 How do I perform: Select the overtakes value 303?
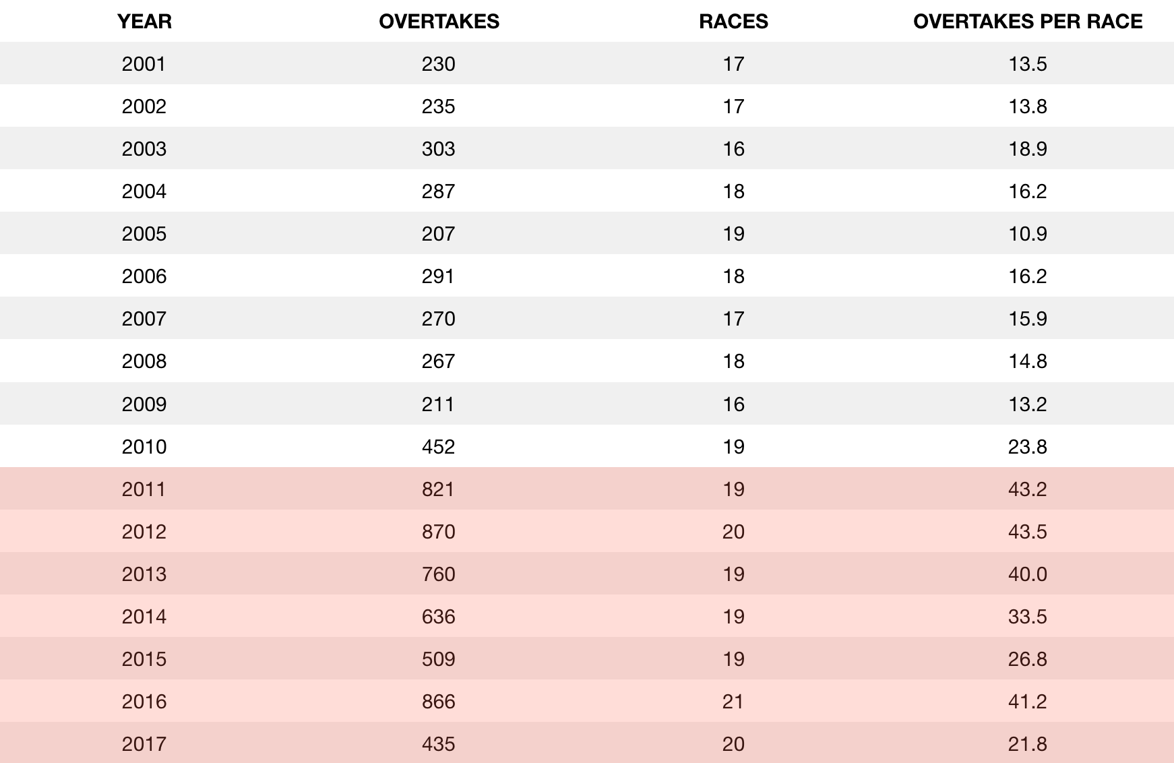438,149
